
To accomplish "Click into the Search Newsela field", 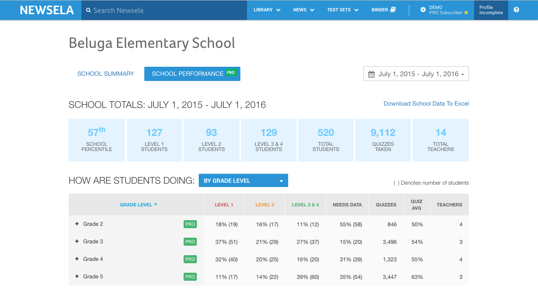I will [x=166, y=10].
